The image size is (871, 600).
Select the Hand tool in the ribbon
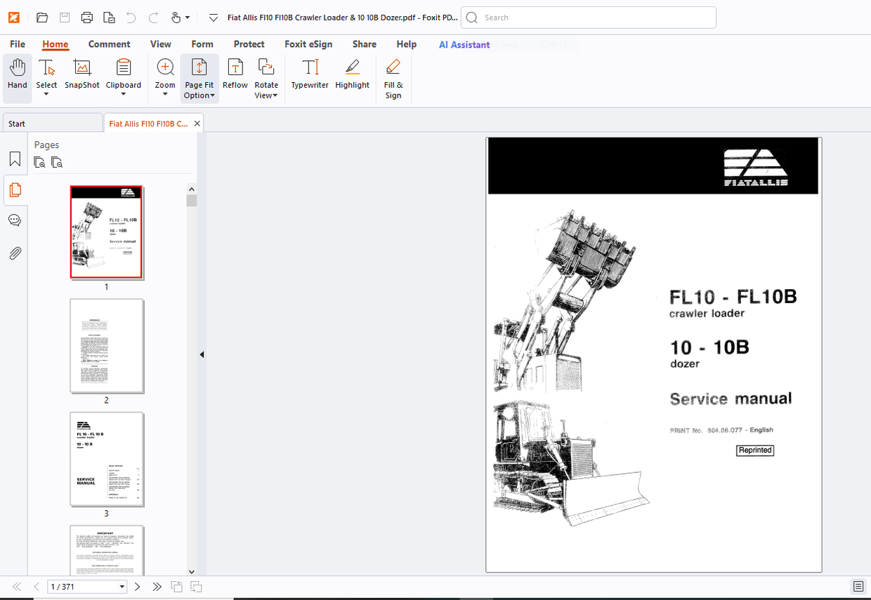pyautogui.click(x=17, y=77)
